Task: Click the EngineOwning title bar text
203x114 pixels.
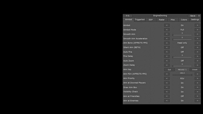Action: pos(160,16)
